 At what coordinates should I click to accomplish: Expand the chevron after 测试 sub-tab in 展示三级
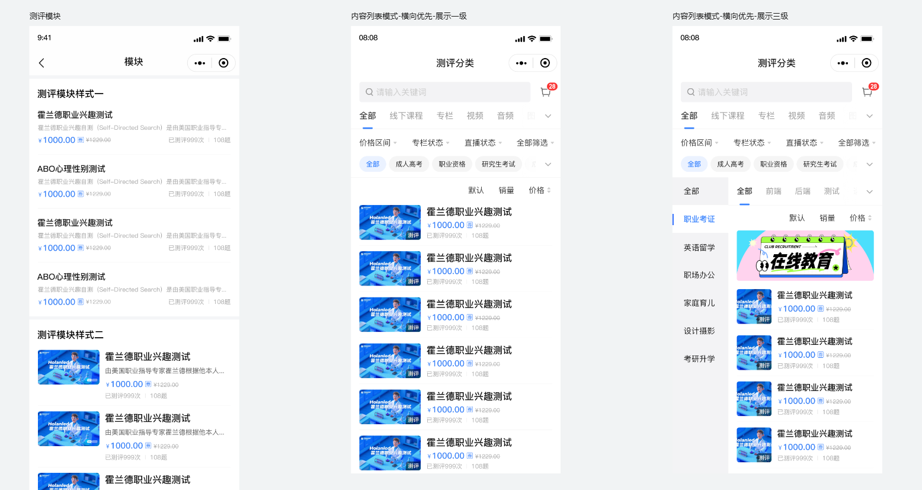870,191
